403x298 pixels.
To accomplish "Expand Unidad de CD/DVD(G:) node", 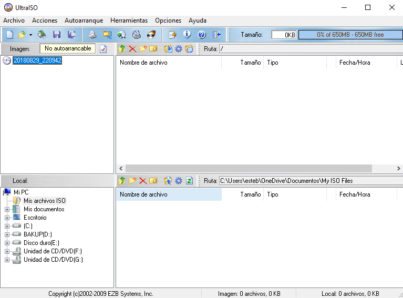I will click(x=7, y=260).
